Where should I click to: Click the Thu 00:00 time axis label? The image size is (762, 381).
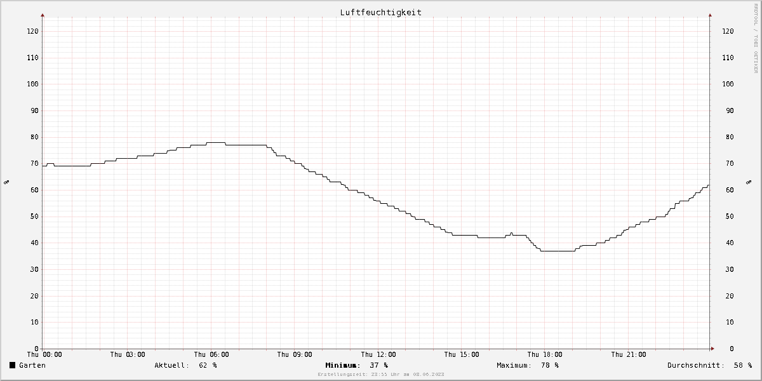pyautogui.click(x=44, y=354)
